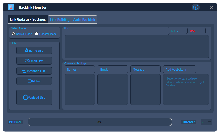Close the Backlink Monster window
Screen dimensions: 222x136
click(x=212, y=7)
